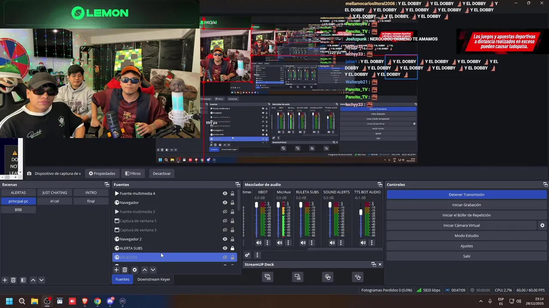
Task: Move source up in Fuentes toolbar
Action: [145, 270]
